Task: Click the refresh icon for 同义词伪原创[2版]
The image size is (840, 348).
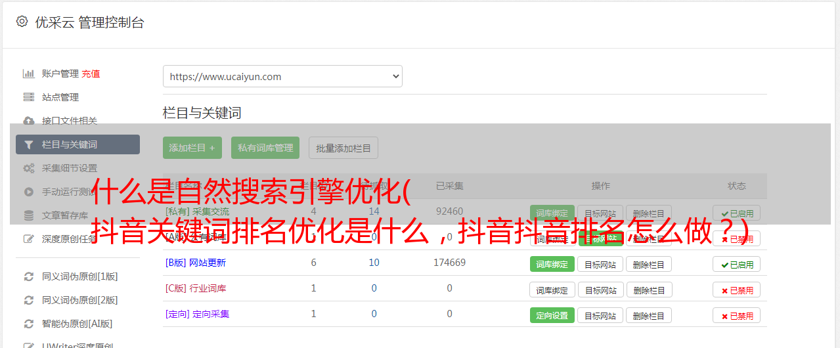Action: (x=29, y=300)
